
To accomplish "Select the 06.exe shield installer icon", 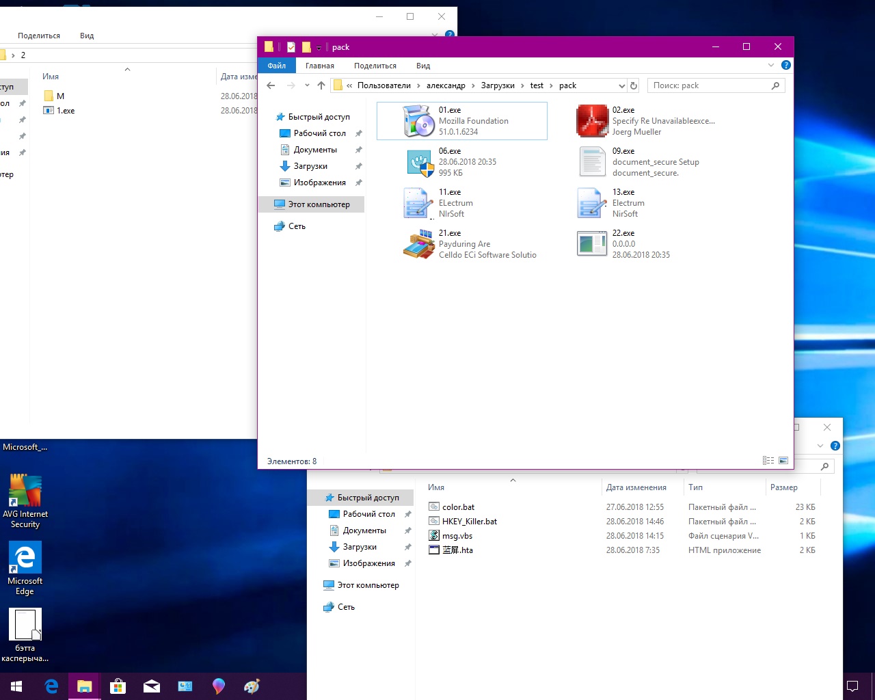I will coord(419,162).
